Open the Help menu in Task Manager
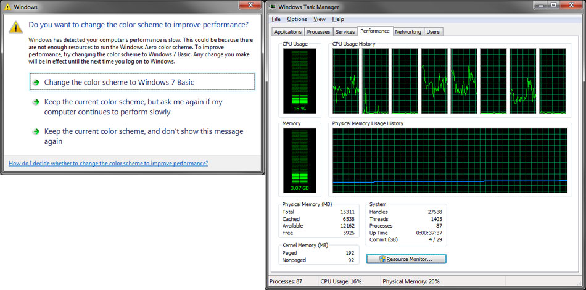586x290 pixels. coord(338,19)
